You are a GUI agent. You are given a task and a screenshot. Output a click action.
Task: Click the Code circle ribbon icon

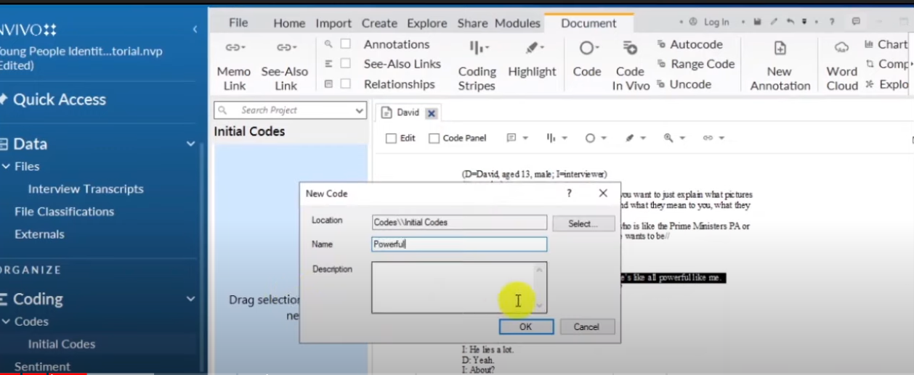(x=586, y=49)
